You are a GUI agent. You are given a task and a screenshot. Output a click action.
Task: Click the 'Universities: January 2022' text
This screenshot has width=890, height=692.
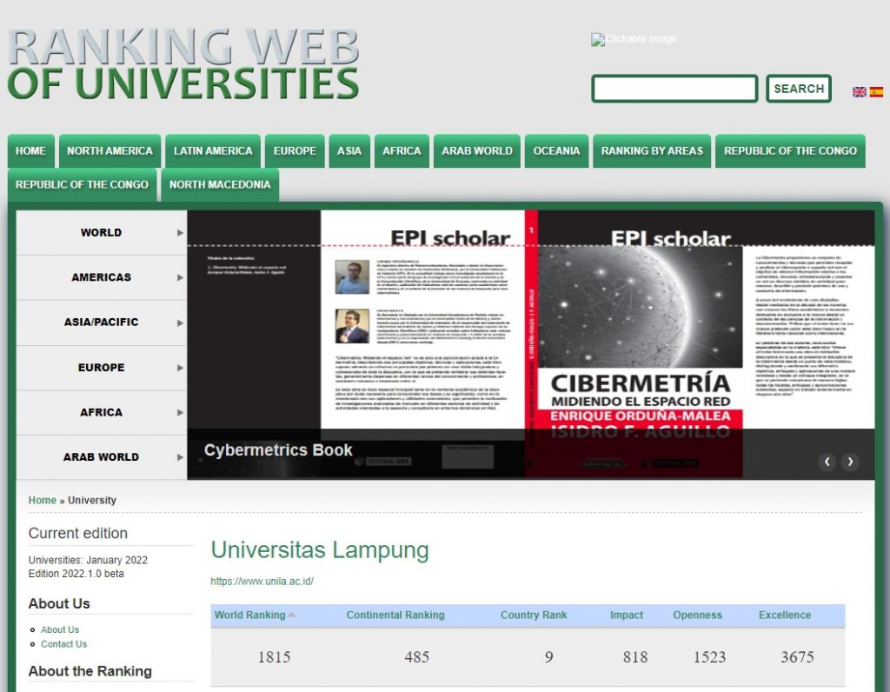click(x=88, y=561)
